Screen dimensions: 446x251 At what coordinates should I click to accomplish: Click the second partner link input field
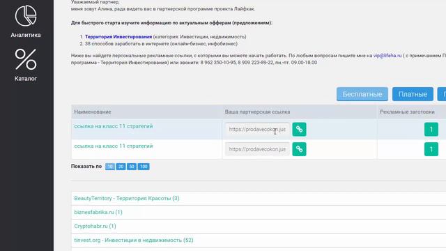point(257,149)
